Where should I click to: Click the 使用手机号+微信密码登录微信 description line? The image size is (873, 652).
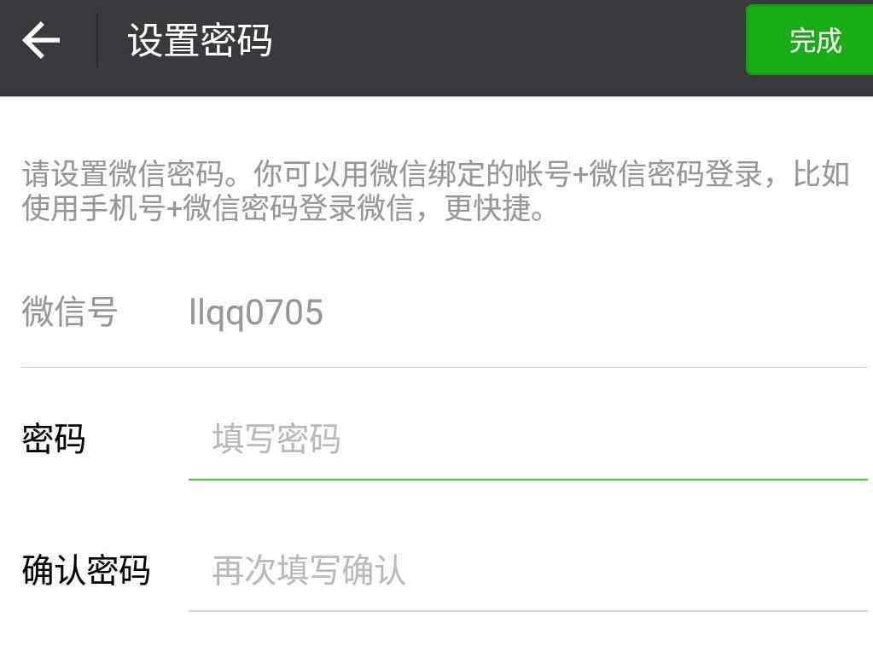[x=218, y=209]
